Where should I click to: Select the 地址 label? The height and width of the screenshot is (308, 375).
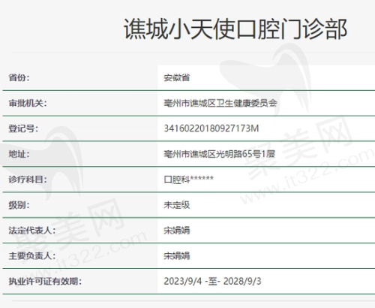point(19,154)
